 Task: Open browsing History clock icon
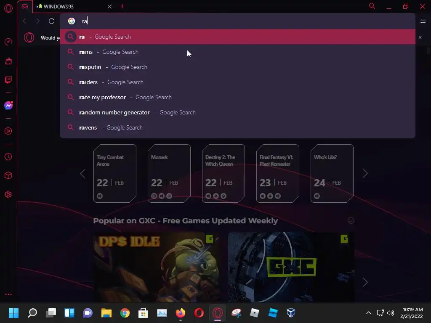pos(8,156)
